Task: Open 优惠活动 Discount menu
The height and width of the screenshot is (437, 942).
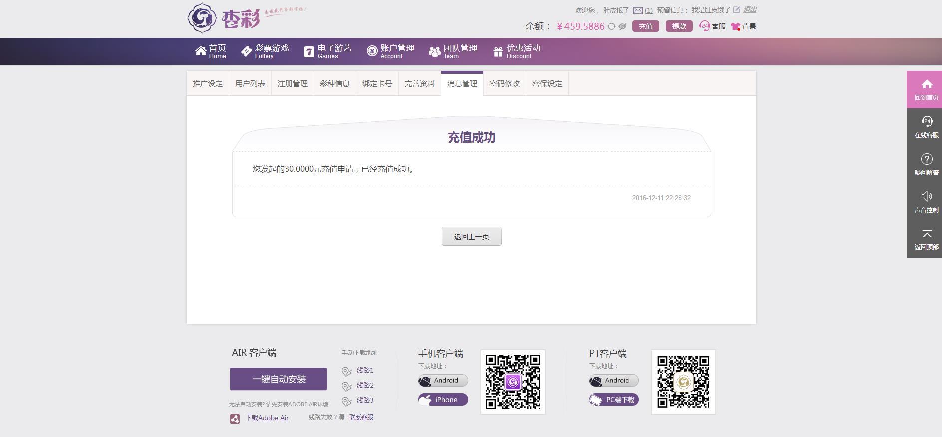Action: 516,51
